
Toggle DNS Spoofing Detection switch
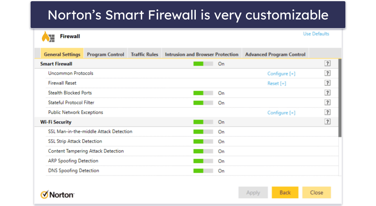tap(203, 171)
